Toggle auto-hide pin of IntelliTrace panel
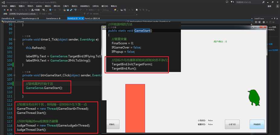 [x=275, y=19]
